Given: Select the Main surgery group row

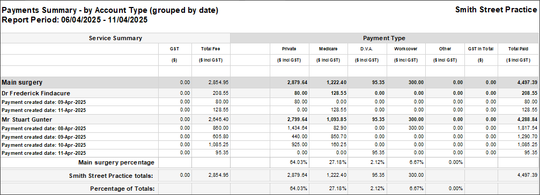Looking at the screenshot, I should click(270, 82).
